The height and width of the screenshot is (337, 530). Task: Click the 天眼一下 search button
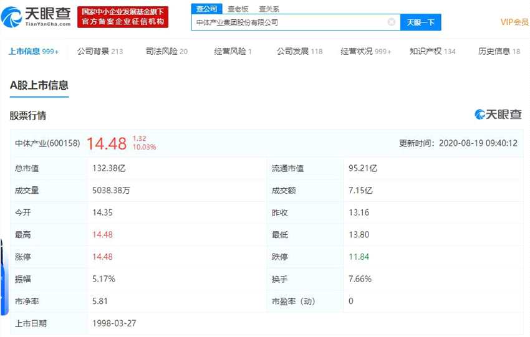pos(420,22)
